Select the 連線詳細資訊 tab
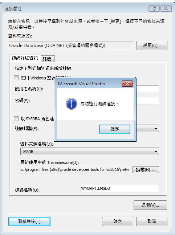This screenshot has height=235, width=175. click(25, 58)
